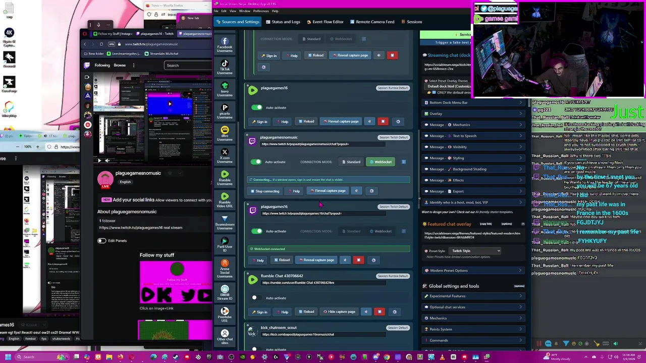Add a trovo Username source
646x363 pixels.
(x=225, y=89)
